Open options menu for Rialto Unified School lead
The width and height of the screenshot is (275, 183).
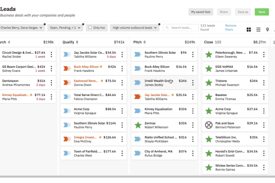[193, 139]
